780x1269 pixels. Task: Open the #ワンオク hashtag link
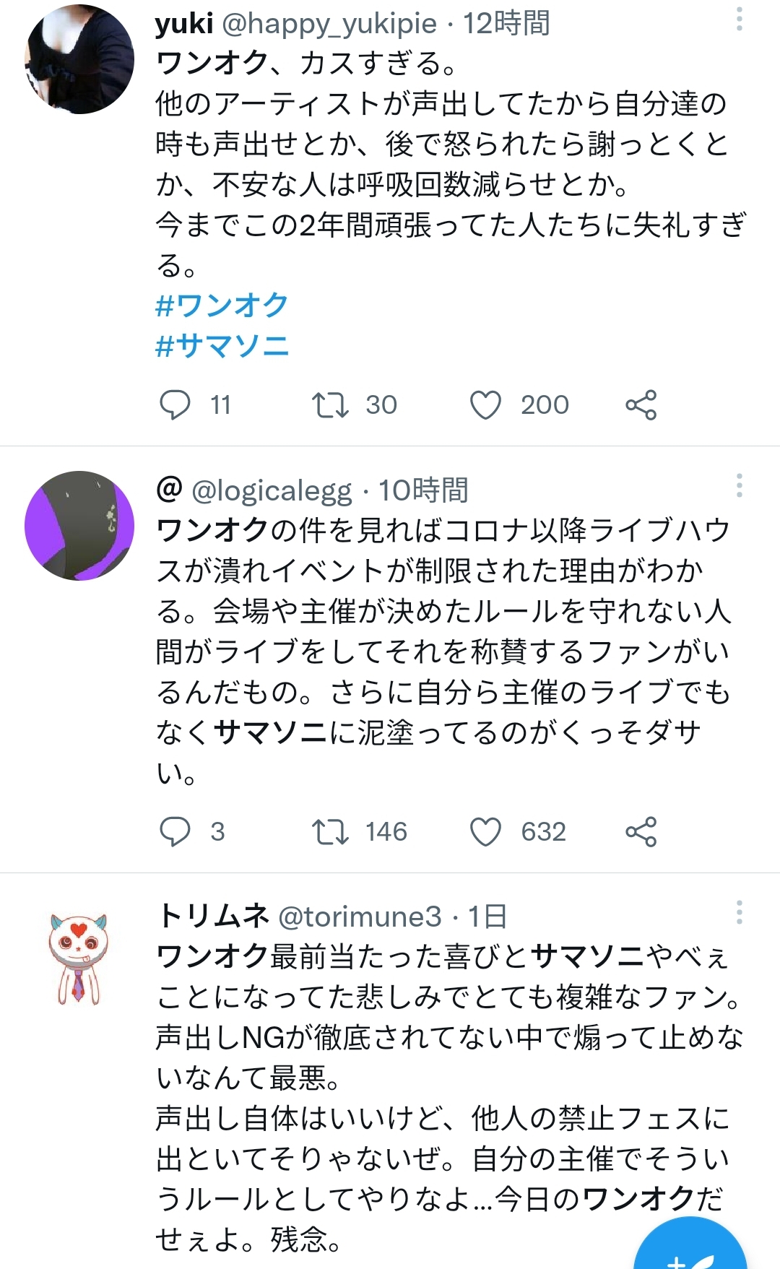[222, 305]
